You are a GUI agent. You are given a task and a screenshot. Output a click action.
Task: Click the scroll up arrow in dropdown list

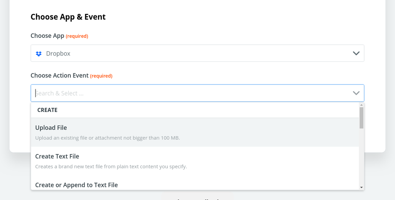361,105
